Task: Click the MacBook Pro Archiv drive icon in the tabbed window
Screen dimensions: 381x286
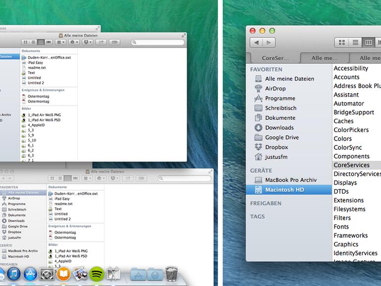Action: tap(258, 180)
